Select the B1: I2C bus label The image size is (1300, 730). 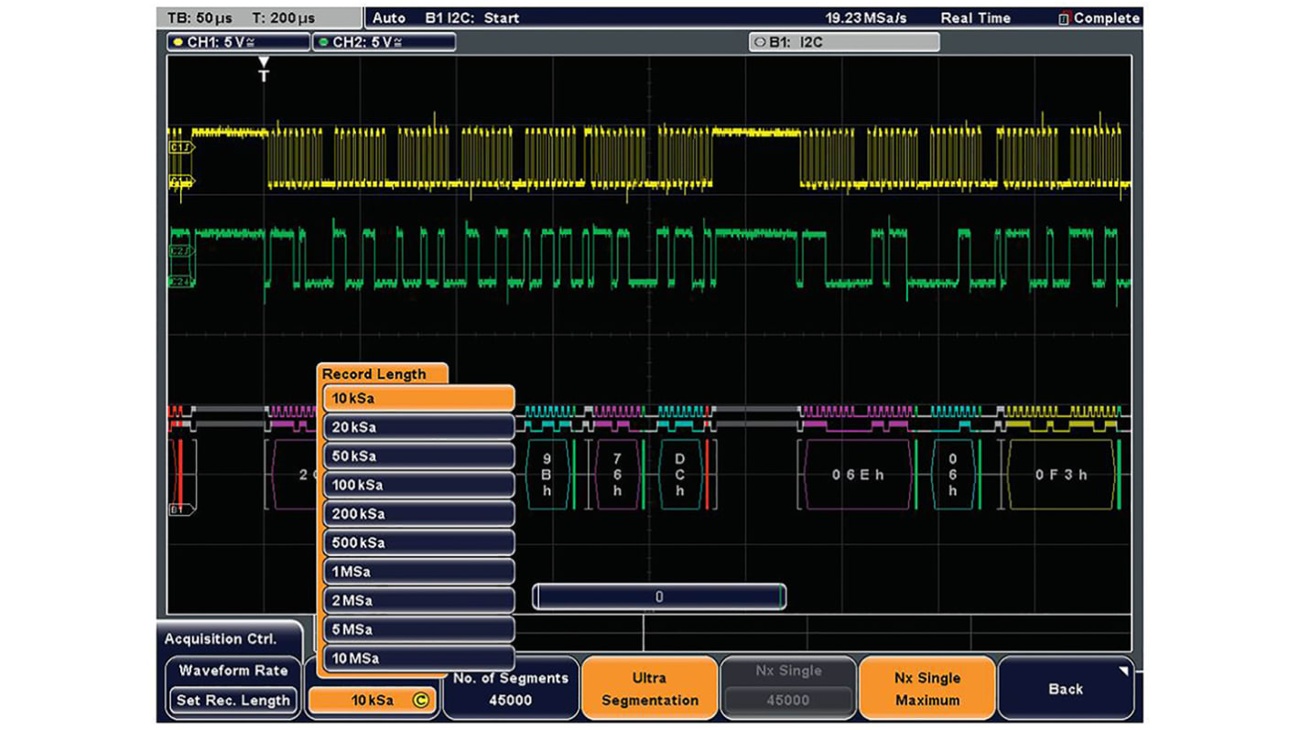coord(844,42)
